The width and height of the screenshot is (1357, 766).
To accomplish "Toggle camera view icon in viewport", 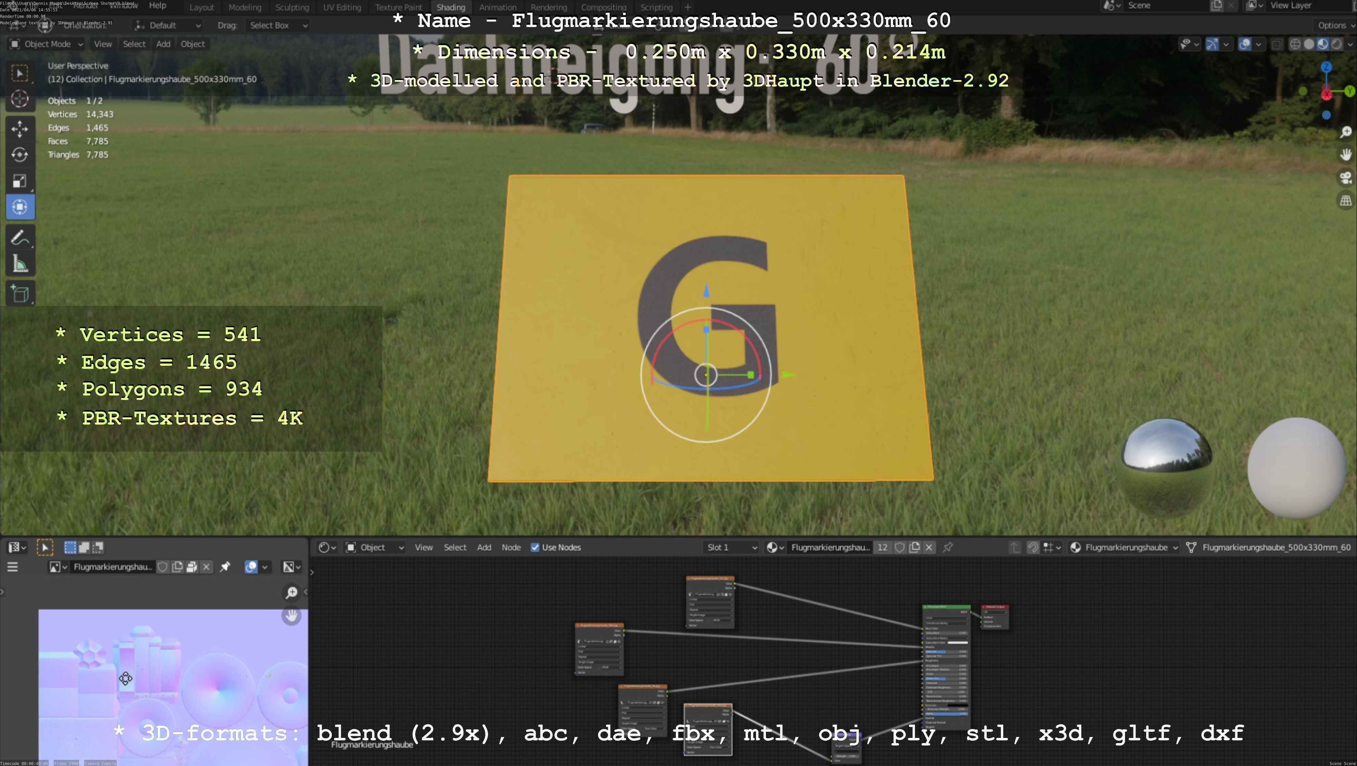I will (x=1345, y=178).
